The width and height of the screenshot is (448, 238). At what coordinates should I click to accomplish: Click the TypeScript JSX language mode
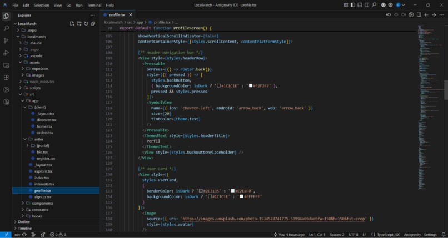coord(388,235)
